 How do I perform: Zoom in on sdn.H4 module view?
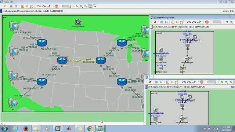pos(227,82)
